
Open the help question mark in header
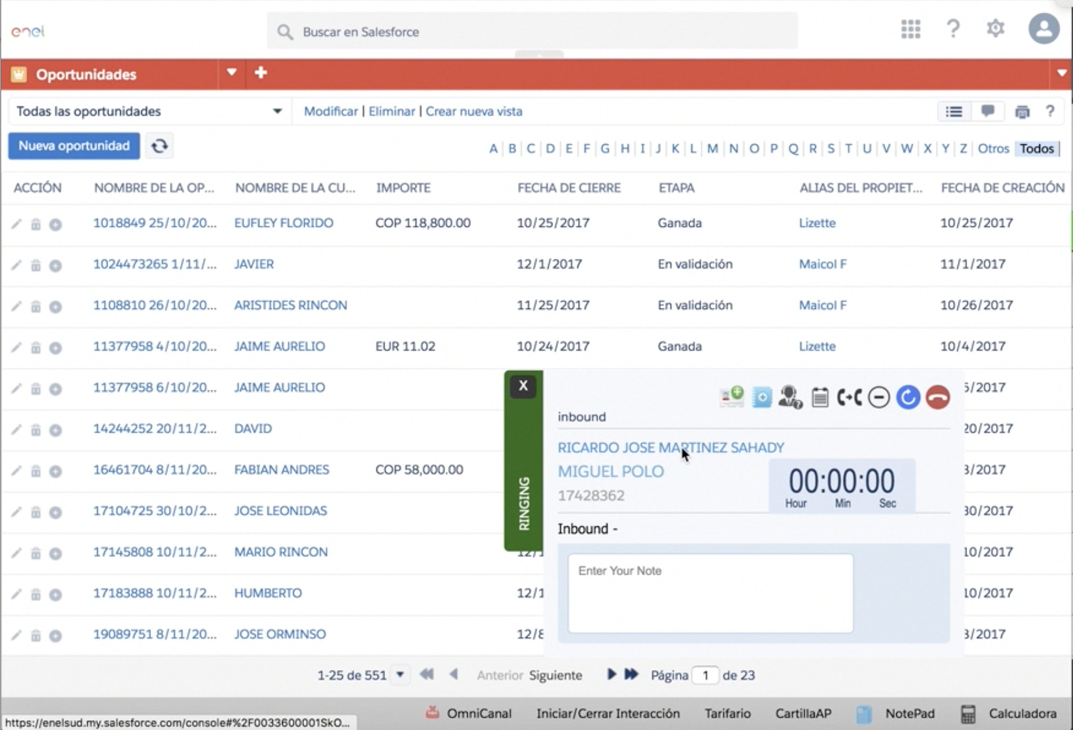953,28
